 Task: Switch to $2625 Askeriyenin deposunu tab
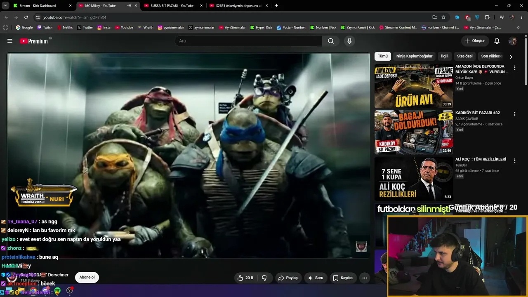[239, 6]
